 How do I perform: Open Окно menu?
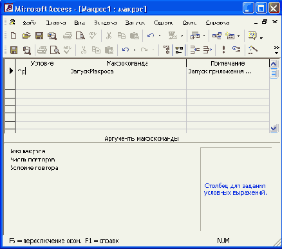tap(189, 23)
